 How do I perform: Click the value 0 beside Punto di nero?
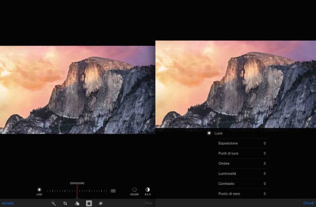click(x=265, y=194)
